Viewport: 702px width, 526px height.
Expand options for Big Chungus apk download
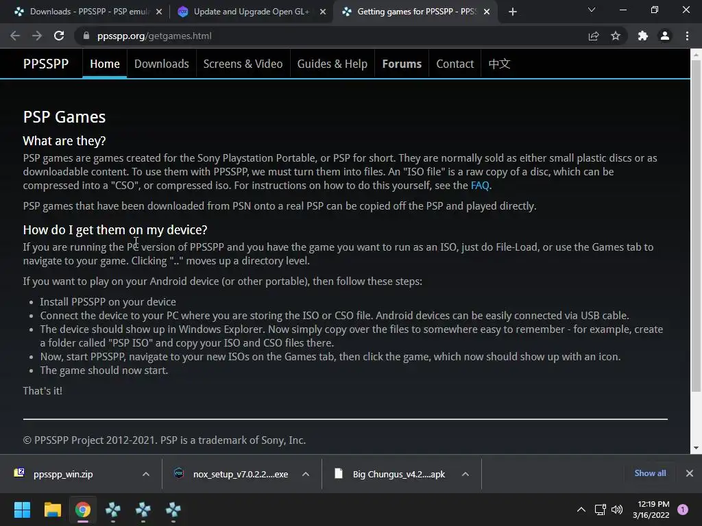click(x=465, y=474)
